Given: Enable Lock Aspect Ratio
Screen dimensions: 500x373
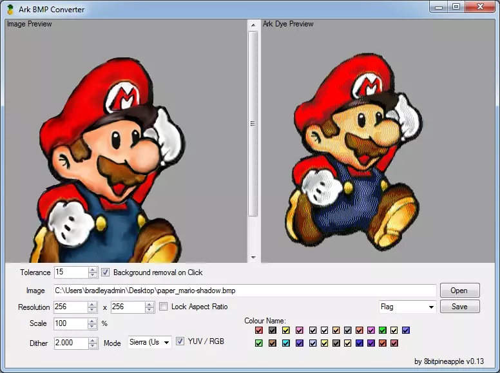Looking at the screenshot, I should pos(164,307).
